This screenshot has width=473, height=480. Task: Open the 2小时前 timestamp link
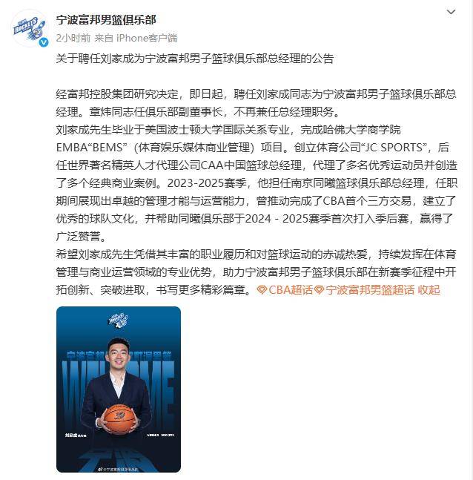click(73, 38)
